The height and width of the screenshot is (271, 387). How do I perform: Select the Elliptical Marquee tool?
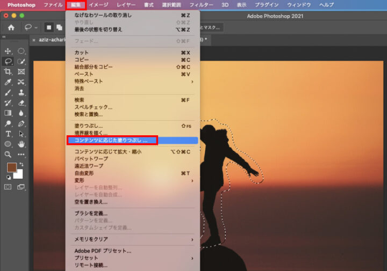21,51
